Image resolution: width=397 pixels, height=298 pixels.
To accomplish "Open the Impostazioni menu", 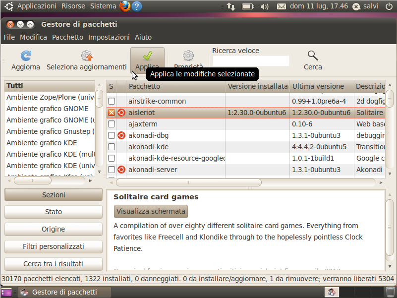I will (109, 37).
